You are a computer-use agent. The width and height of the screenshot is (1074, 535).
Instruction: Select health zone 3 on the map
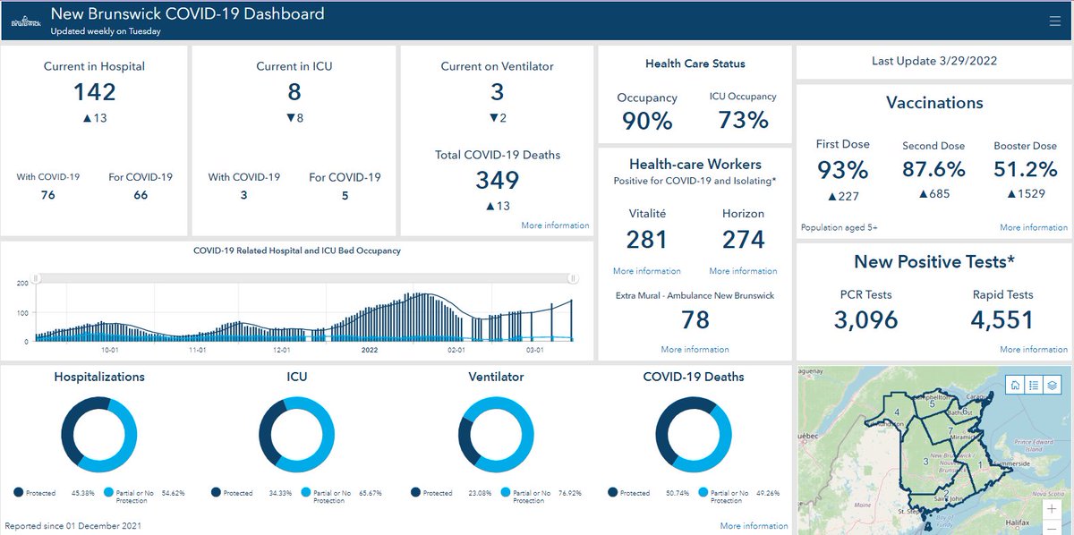(925, 462)
